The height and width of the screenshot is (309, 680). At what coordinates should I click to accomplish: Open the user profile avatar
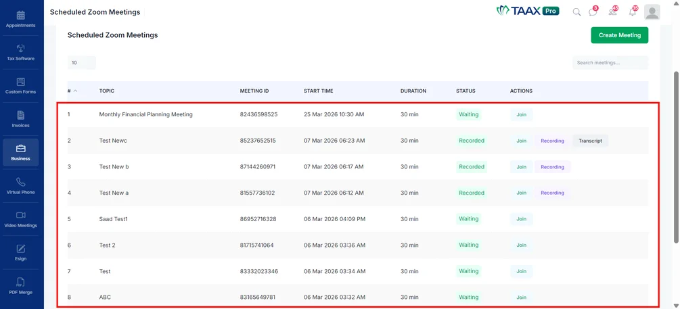[x=652, y=12]
